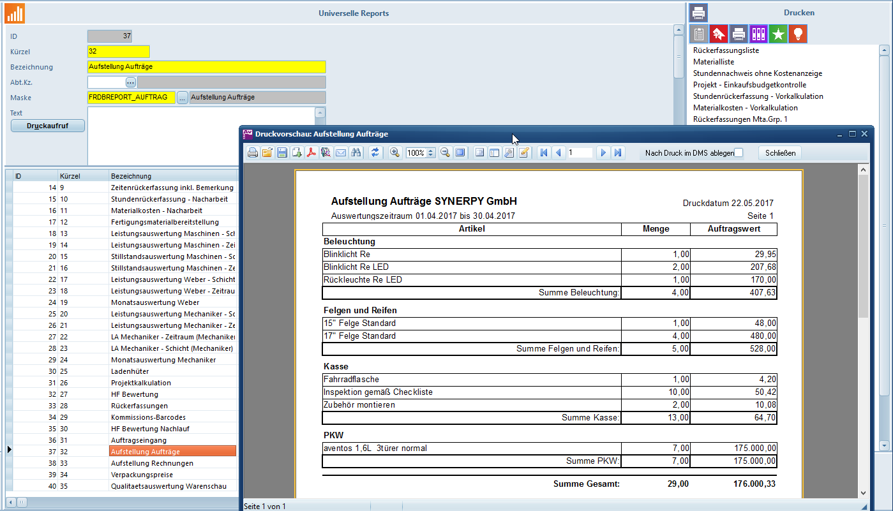Open the Abt.Kz. lookup ellipsis button
The height and width of the screenshot is (511, 893).
131,82
